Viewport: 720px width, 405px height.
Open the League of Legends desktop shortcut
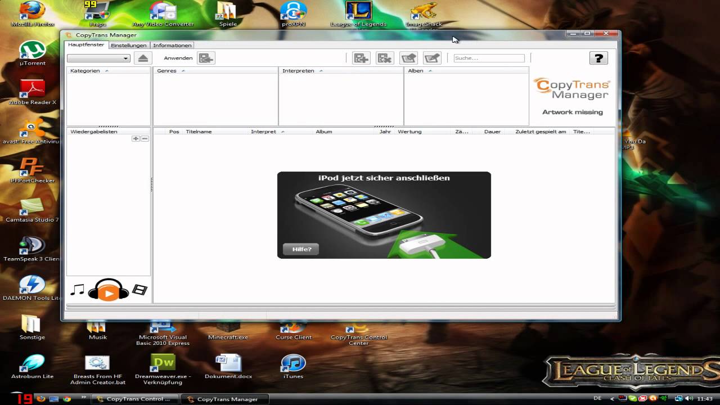tap(358, 14)
